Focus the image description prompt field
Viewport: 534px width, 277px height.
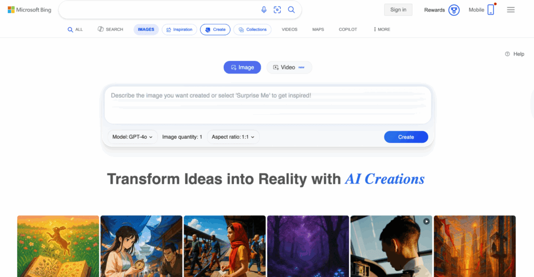268,105
